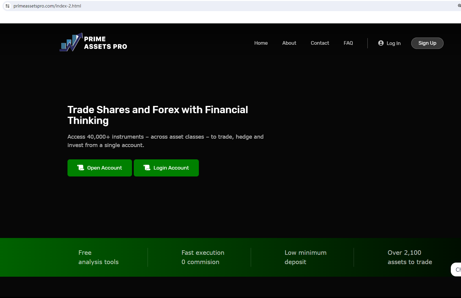
Task: Click the "Over 2,100 assets to trade" text
Action: click(410, 257)
